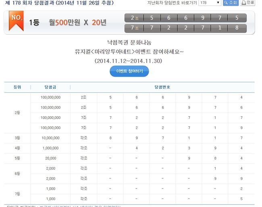Click the 지난회차 당첨번호 바로가기 label
The image size is (262, 207).
point(171,3)
